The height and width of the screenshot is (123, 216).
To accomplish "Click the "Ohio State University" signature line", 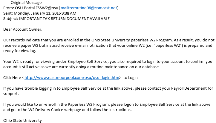I will [x=22, y=121].
